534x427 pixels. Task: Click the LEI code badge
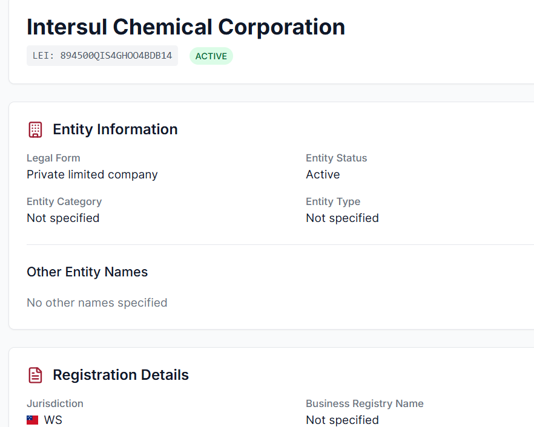pos(102,56)
